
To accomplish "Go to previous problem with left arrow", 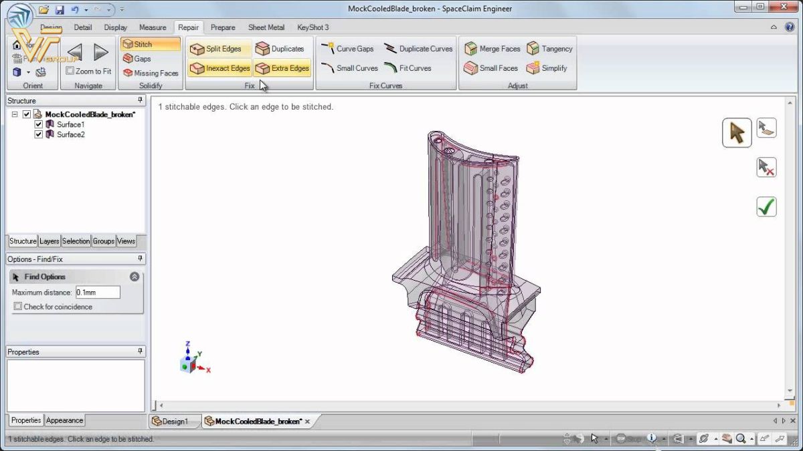I will coord(74,51).
